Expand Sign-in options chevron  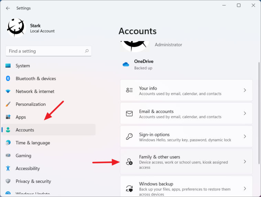(x=245, y=136)
